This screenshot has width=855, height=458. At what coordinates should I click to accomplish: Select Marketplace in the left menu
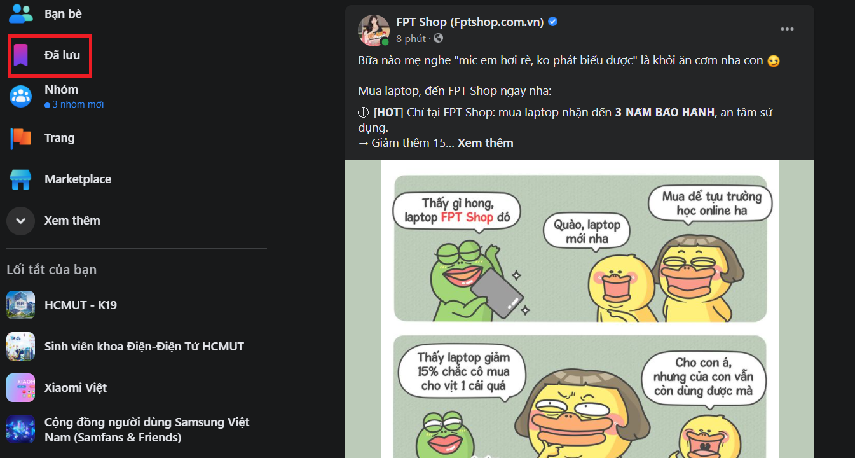(x=78, y=179)
